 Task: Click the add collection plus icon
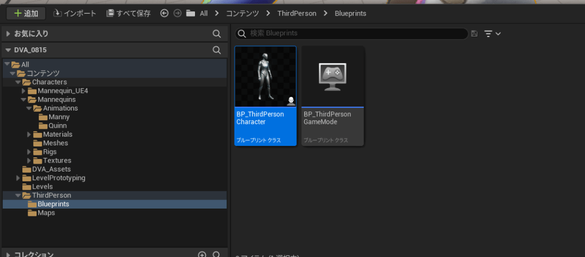(202, 255)
